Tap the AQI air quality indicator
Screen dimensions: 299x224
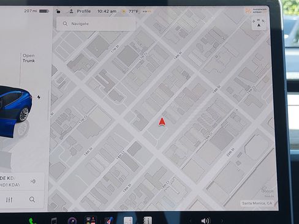point(146,12)
